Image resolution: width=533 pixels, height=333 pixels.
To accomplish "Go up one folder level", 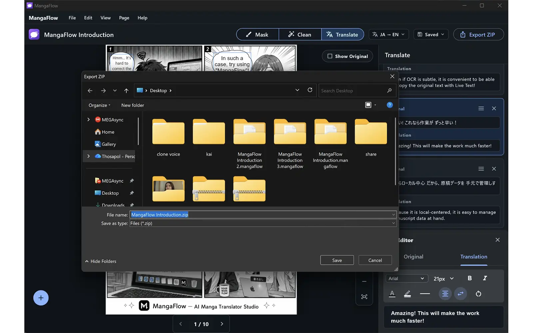I will (x=126, y=91).
